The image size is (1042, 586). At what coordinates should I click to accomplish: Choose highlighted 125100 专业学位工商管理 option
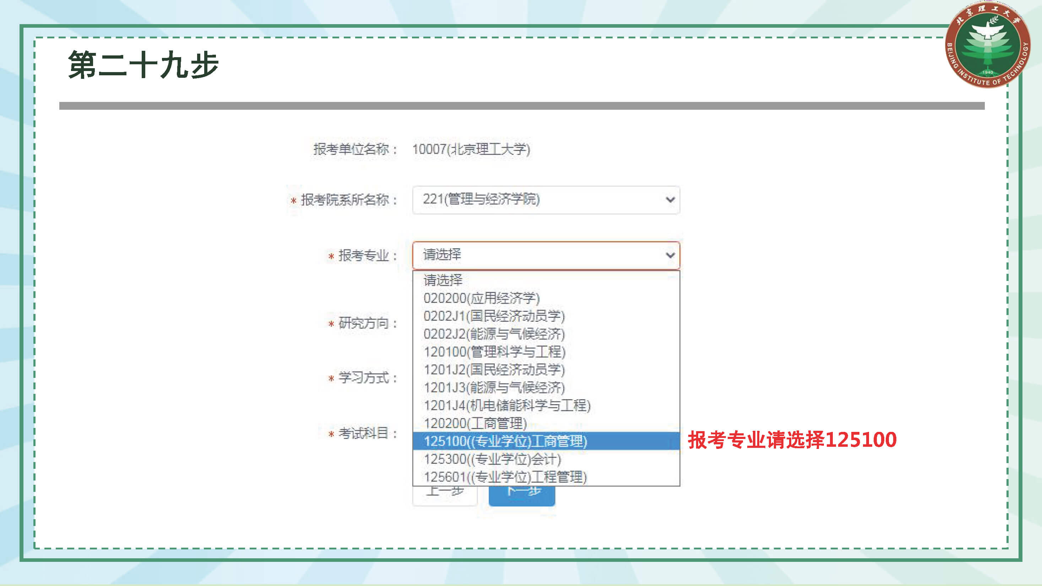click(505, 441)
